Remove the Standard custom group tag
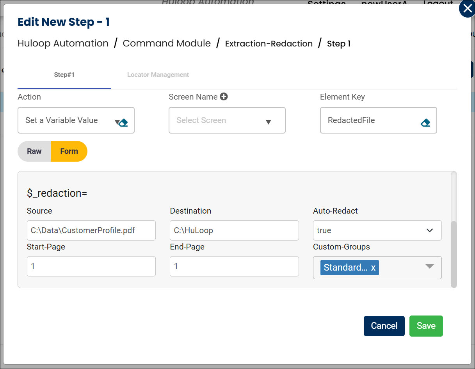Screen dimensions: 475x369 (x=373, y=268)
